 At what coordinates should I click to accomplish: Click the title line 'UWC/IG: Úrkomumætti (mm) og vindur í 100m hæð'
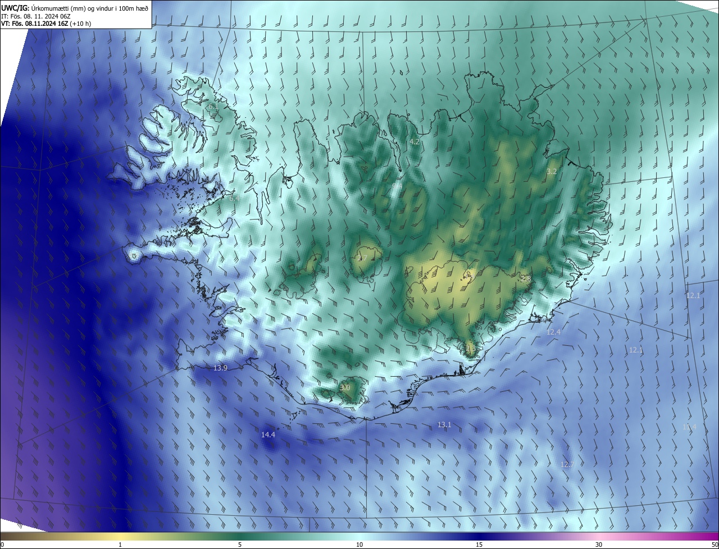75,7
